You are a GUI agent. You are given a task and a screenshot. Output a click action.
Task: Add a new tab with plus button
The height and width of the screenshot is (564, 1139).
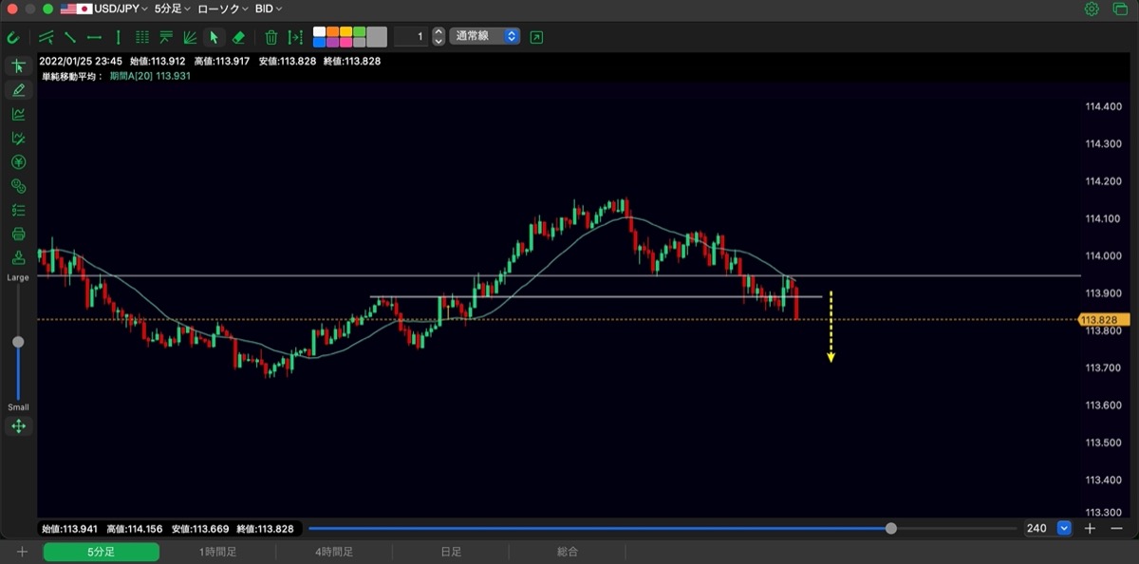pyautogui.click(x=22, y=551)
